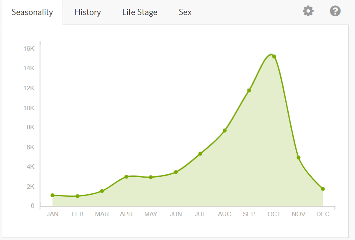The width and height of the screenshot is (355, 240).
Task: Open the chart settings gear icon
Action: pos(308,11)
